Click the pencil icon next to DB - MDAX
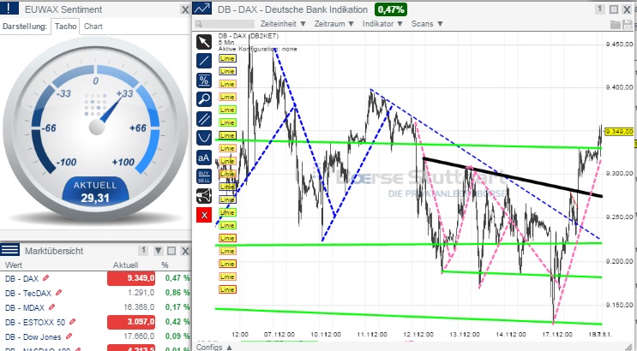 [x=51, y=307]
